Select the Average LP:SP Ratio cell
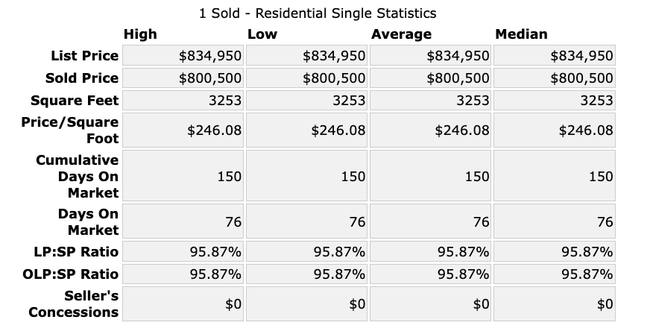The height and width of the screenshot is (334, 653). [x=463, y=251]
